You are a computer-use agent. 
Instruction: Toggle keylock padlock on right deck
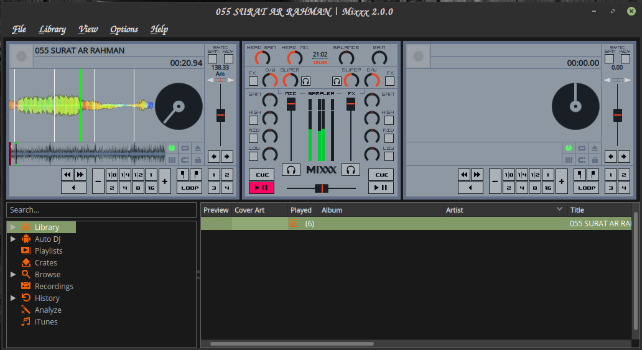pyautogui.click(x=595, y=160)
